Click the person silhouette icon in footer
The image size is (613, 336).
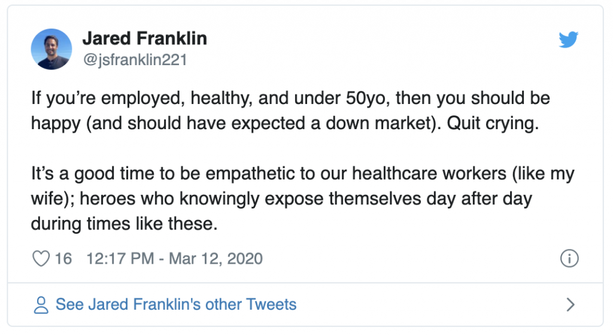coord(41,305)
